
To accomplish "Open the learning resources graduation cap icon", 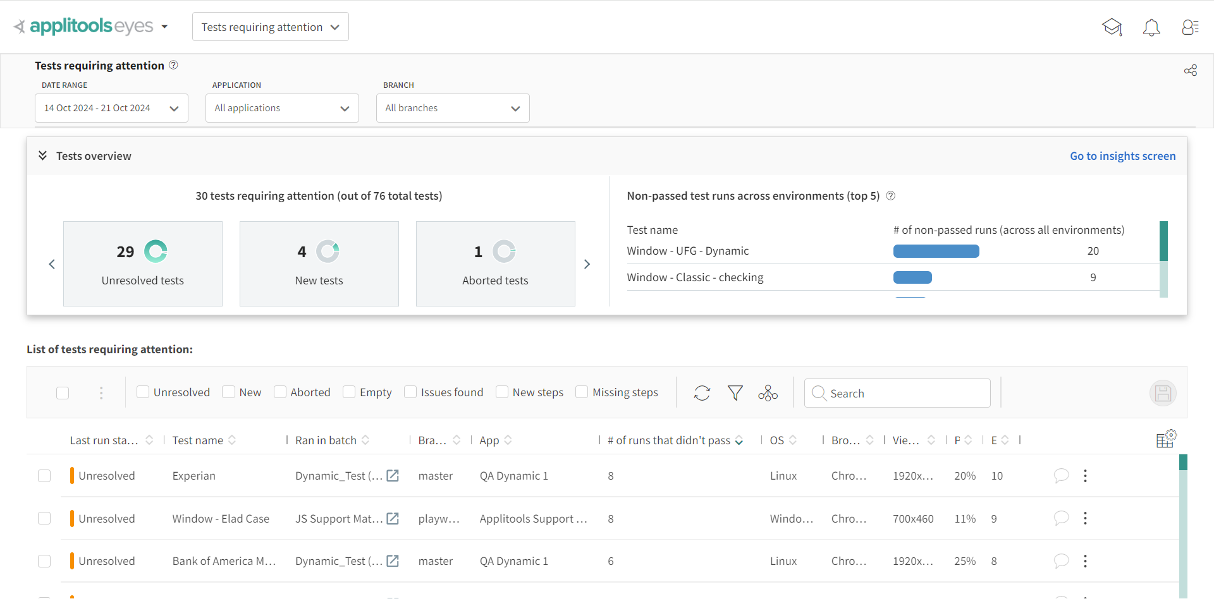I will (1112, 27).
